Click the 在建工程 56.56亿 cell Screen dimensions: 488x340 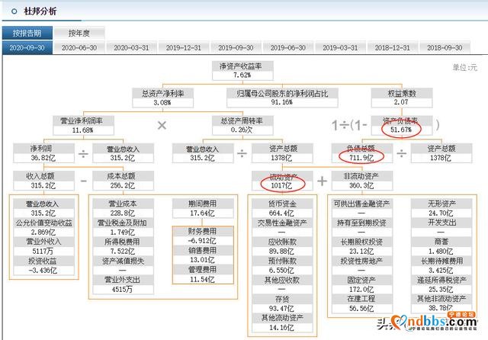coord(361,303)
